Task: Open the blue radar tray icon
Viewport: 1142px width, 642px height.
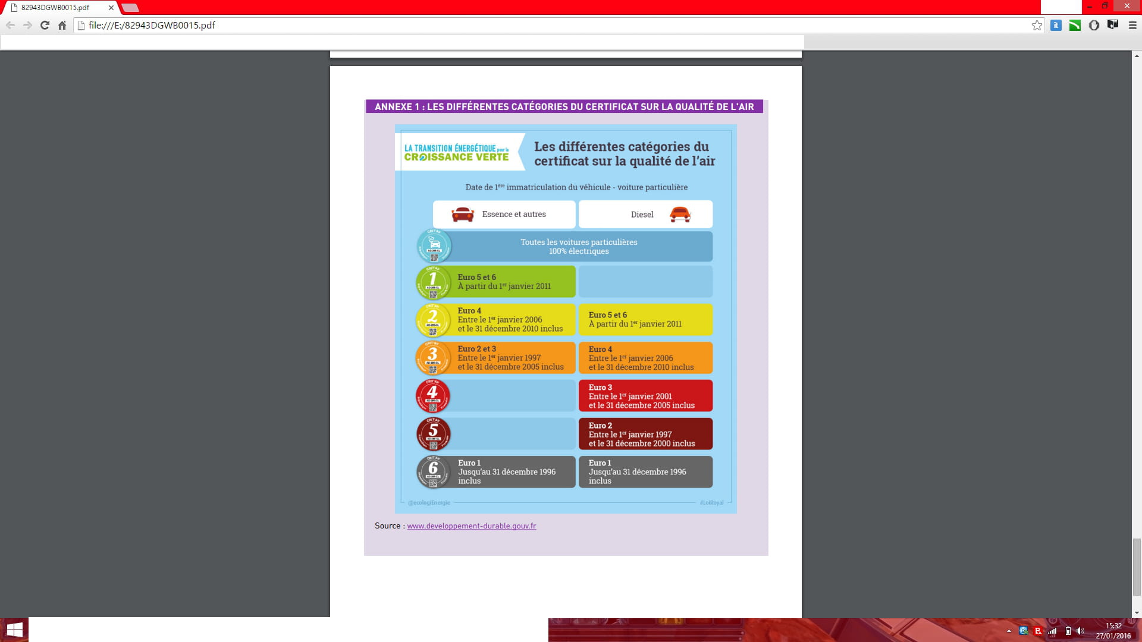Action: 1023,631
